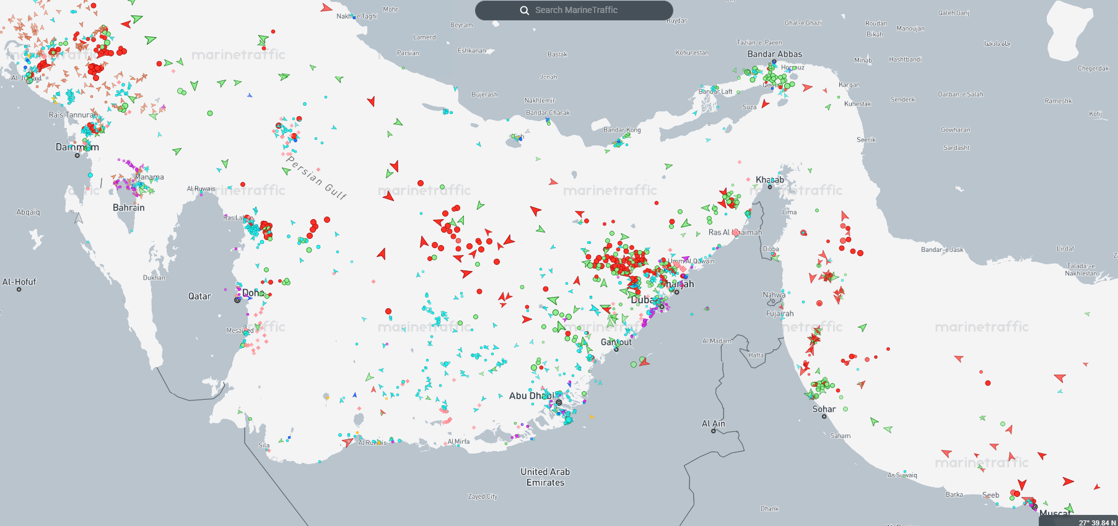Click the Bandar-e Jask label
Viewport: 1118px width, 526px height.
pos(942,250)
